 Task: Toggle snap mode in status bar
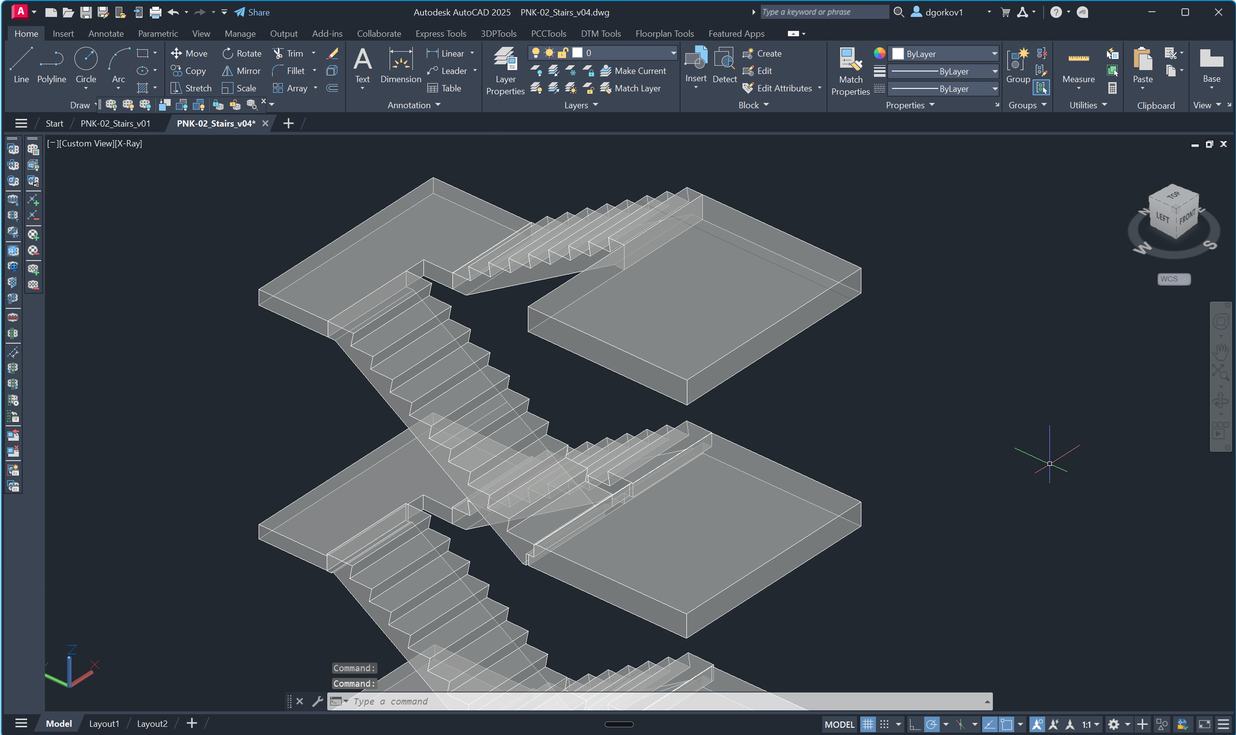[884, 724]
